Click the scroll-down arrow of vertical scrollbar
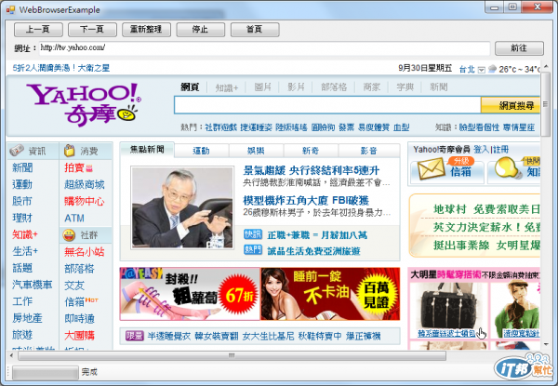The image size is (558, 386). [x=546, y=344]
